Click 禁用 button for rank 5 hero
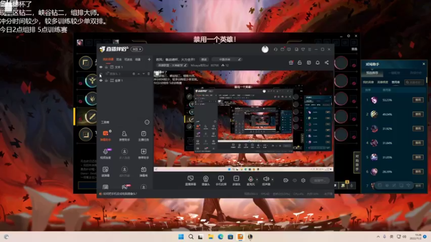The height and width of the screenshot is (242, 431). pos(418,157)
